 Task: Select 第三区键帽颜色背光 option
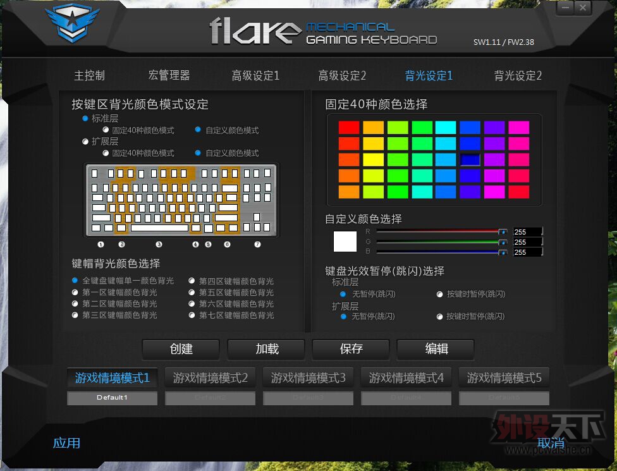pos(75,315)
